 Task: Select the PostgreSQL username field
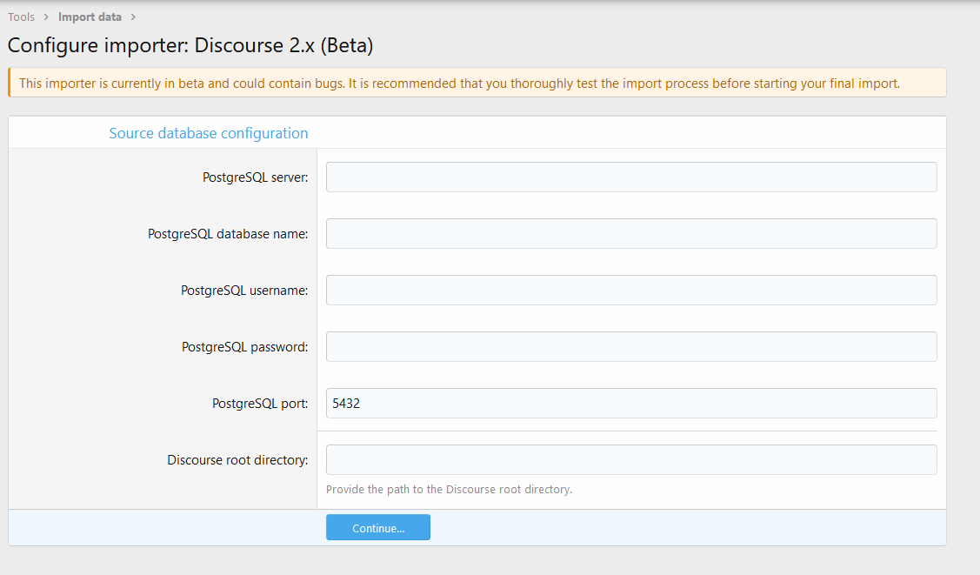631,290
